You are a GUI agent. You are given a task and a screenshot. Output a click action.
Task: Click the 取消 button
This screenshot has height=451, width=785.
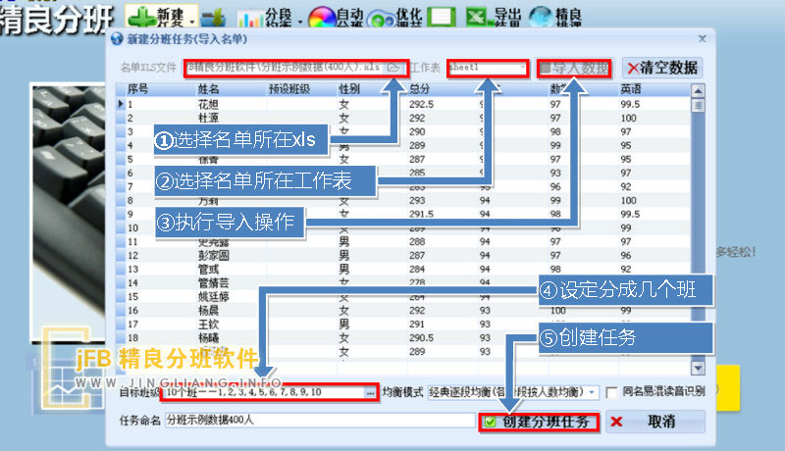(x=655, y=422)
